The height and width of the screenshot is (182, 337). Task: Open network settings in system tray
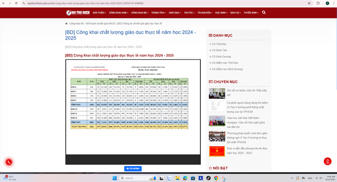(317, 178)
